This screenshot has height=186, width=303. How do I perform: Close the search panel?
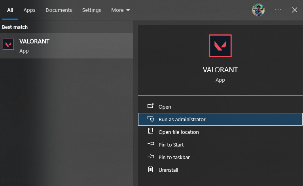pyautogui.click(x=294, y=10)
